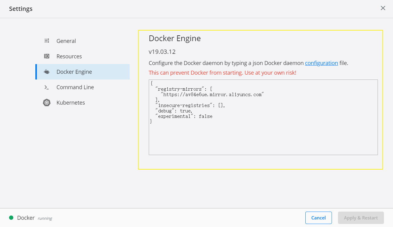This screenshot has width=393, height=227.
Task: Open the daemon configuration link
Action: pos(321,63)
